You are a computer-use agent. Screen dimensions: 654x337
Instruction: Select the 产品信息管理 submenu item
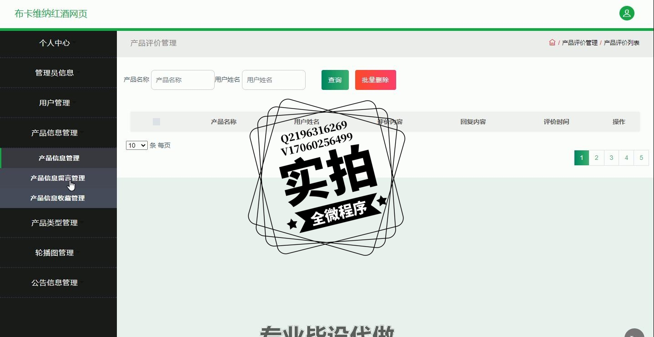point(59,158)
